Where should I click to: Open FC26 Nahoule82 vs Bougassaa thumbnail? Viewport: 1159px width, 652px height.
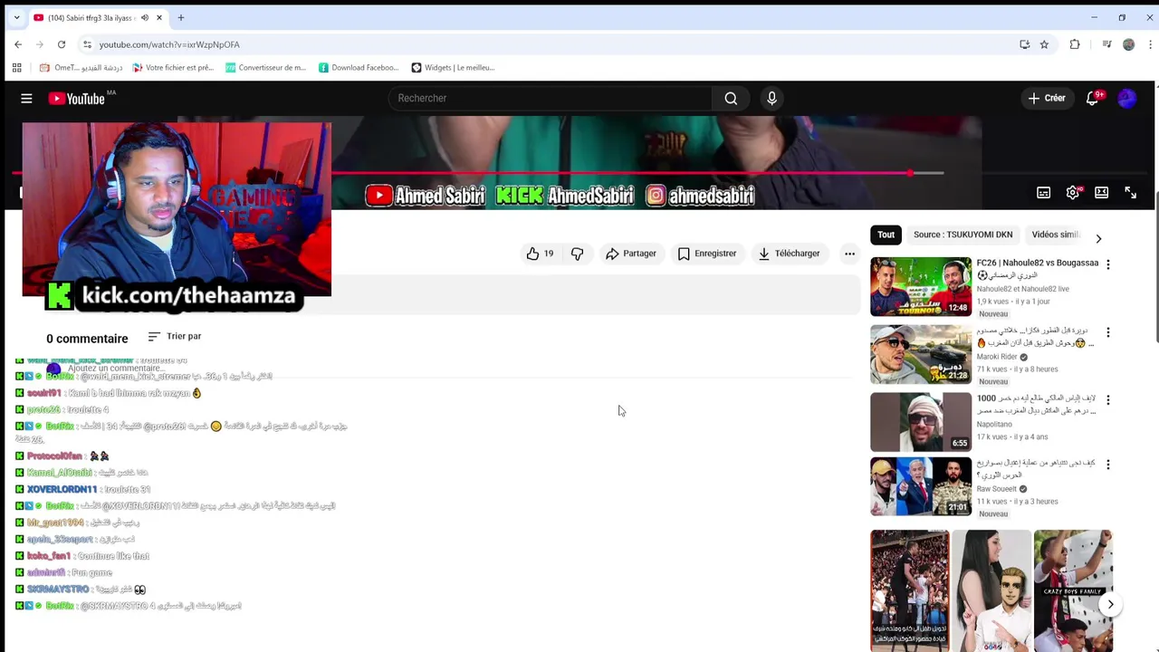point(921,286)
